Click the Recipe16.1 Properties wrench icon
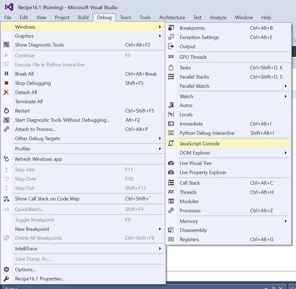 point(6,278)
